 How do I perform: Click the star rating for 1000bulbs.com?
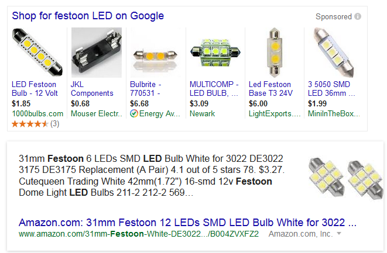[30, 124]
